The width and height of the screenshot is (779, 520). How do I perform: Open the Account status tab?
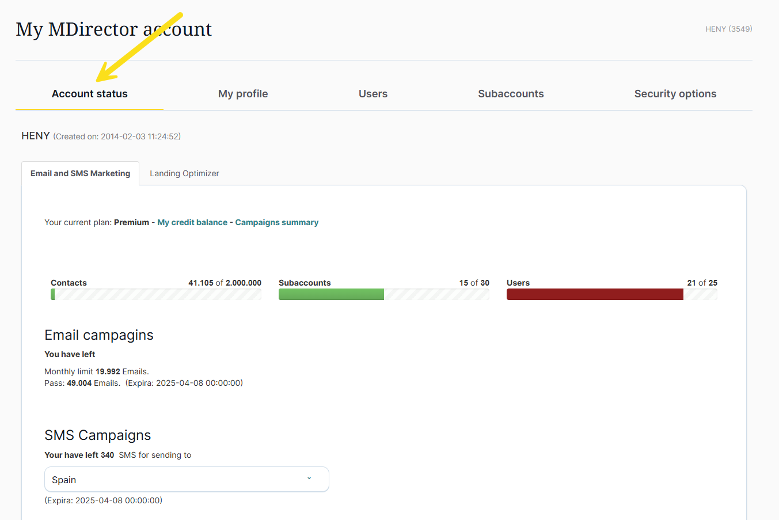[x=89, y=94]
